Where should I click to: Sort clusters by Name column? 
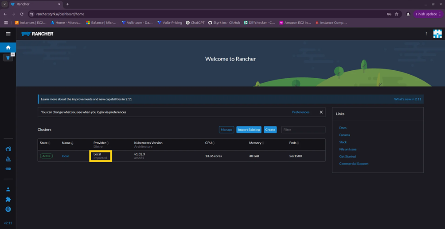point(67,143)
